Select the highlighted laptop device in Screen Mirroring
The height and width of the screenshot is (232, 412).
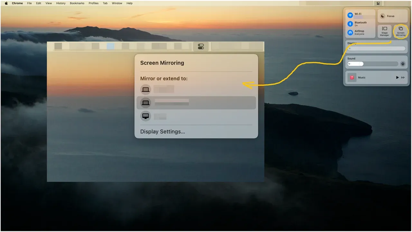click(196, 103)
